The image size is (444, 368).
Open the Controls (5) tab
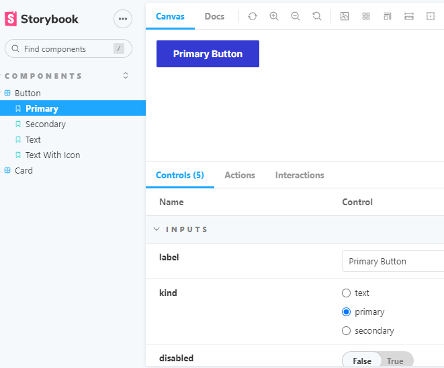click(180, 175)
